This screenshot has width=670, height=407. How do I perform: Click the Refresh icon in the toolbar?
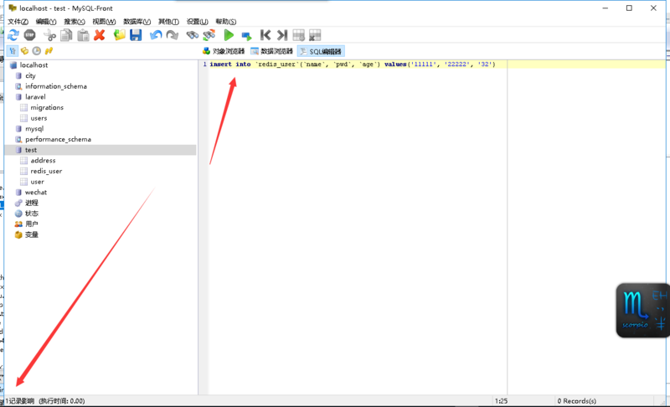pyautogui.click(x=13, y=35)
